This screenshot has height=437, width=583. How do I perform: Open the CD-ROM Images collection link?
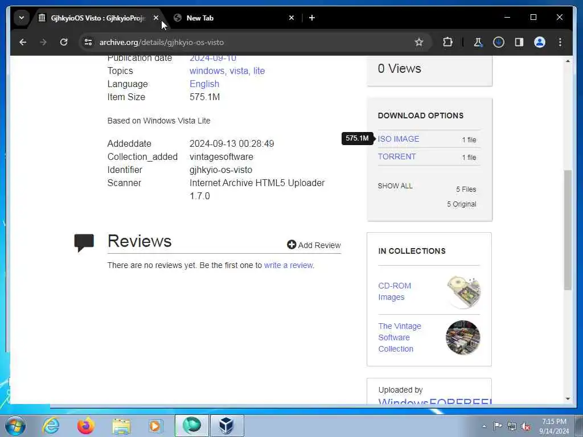pyautogui.click(x=395, y=291)
